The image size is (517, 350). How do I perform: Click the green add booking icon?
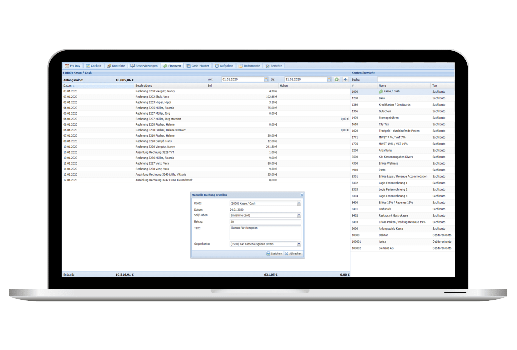pyautogui.click(x=337, y=79)
